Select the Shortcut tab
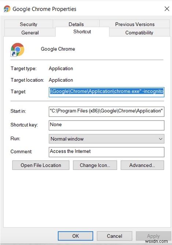 (x=82, y=32)
